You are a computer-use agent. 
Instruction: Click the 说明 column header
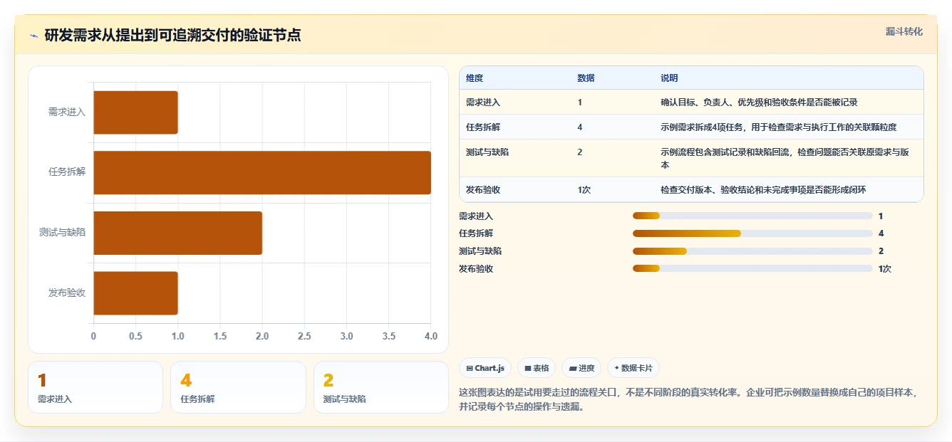[669, 78]
